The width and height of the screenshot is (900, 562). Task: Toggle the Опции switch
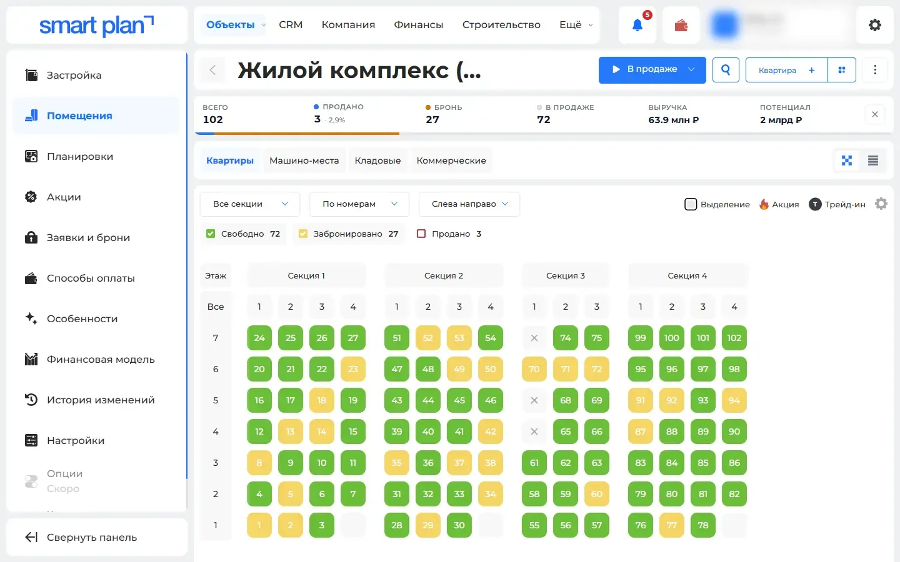31,481
